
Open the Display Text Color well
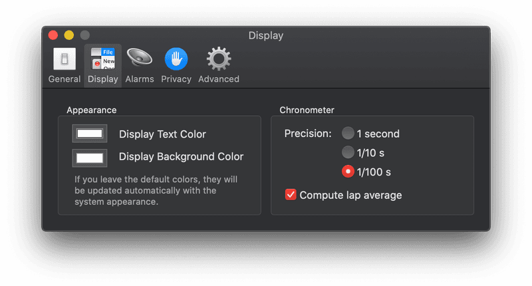click(x=90, y=134)
